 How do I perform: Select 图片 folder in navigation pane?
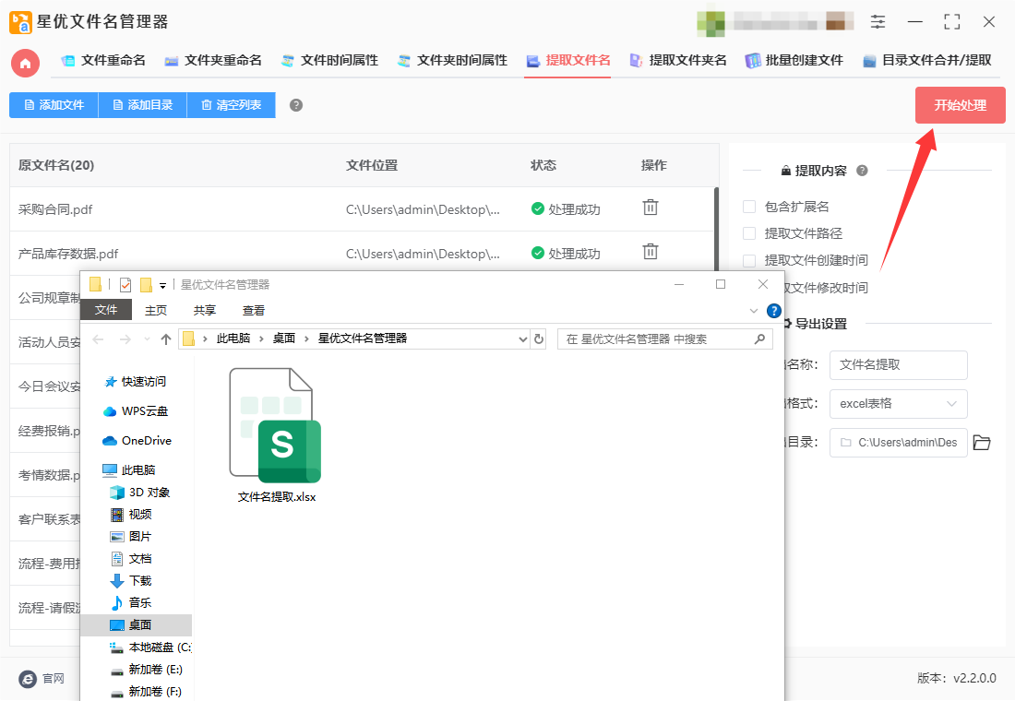(x=131, y=537)
